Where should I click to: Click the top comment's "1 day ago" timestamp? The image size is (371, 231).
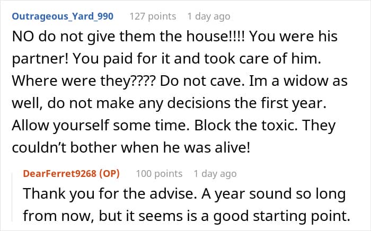coord(208,16)
